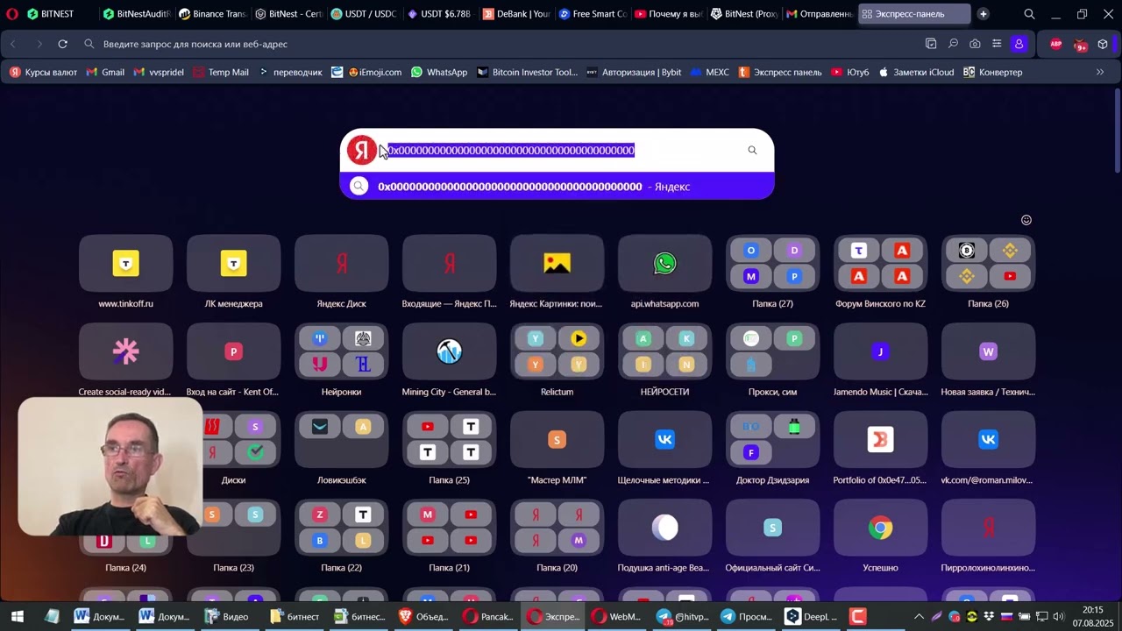Image resolution: width=1122 pixels, height=631 pixels.
Task: Switch to the USDT / USDC tab
Action: pyautogui.click(x=365, y=14)
